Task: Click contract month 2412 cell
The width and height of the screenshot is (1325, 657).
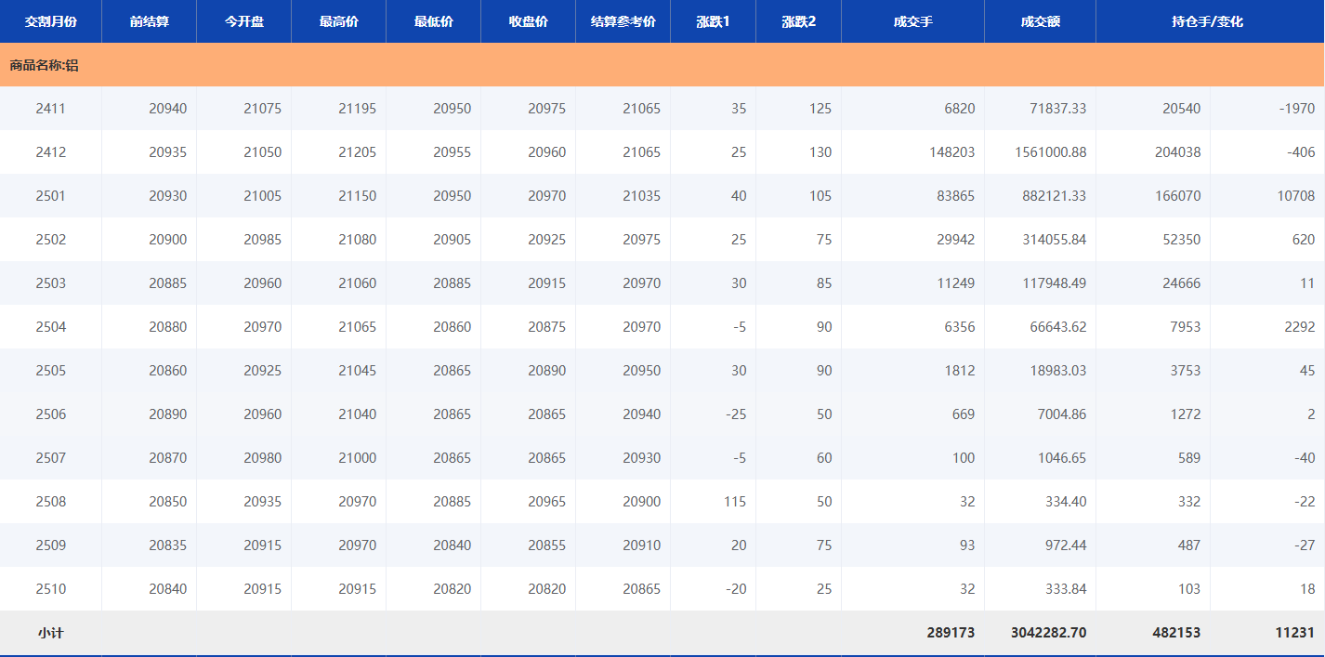Action: pyautogui.click(x=50, y=152)
